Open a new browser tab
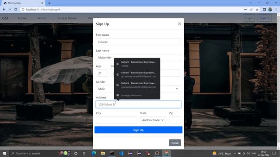 49,3
